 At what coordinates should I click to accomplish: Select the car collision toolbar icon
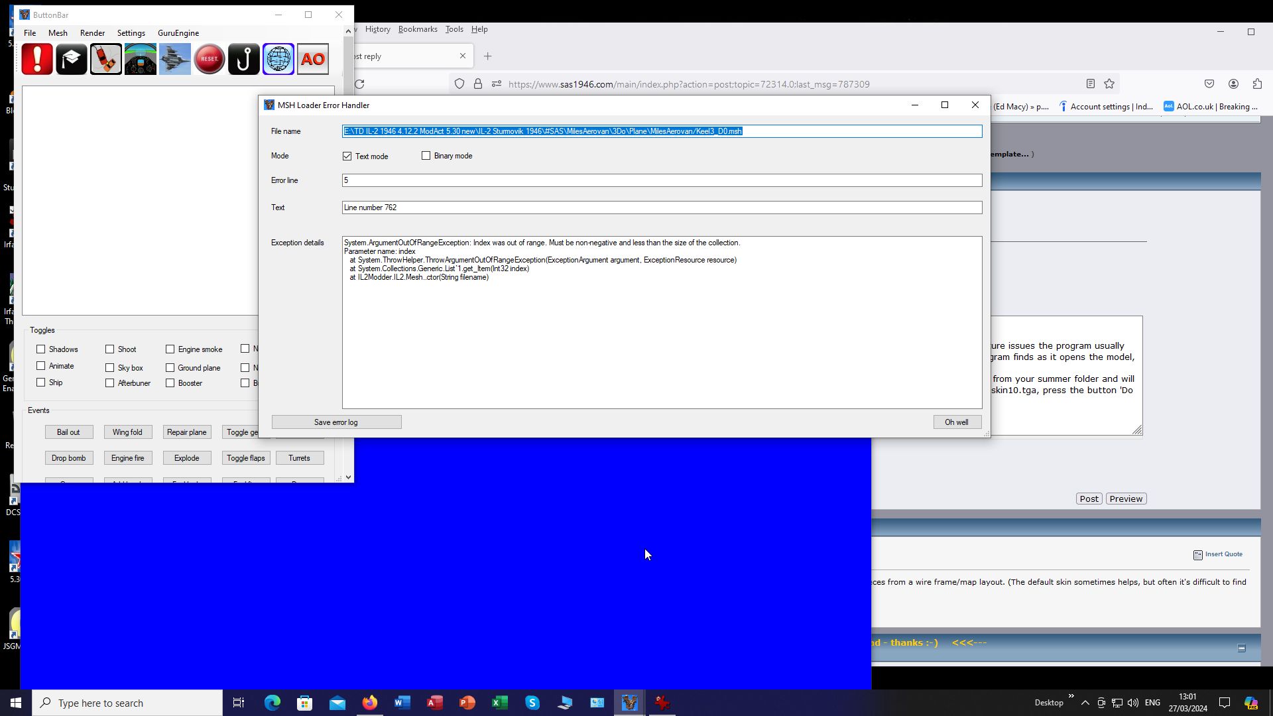pyautogui.click(x=106, y=60)
